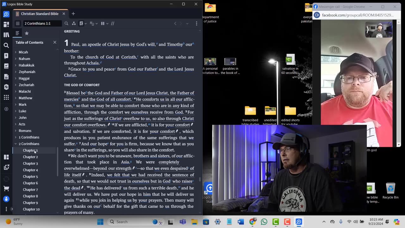Open the Windows Start button
The width and height of the screenshot is (405, 228).
coord(100,222)
